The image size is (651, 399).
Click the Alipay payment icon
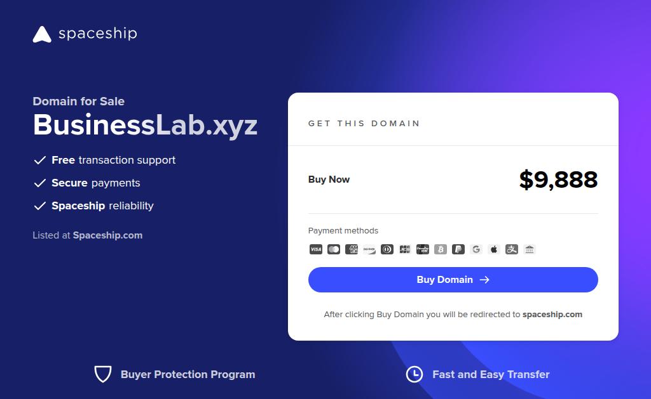[x=512, y=249]
